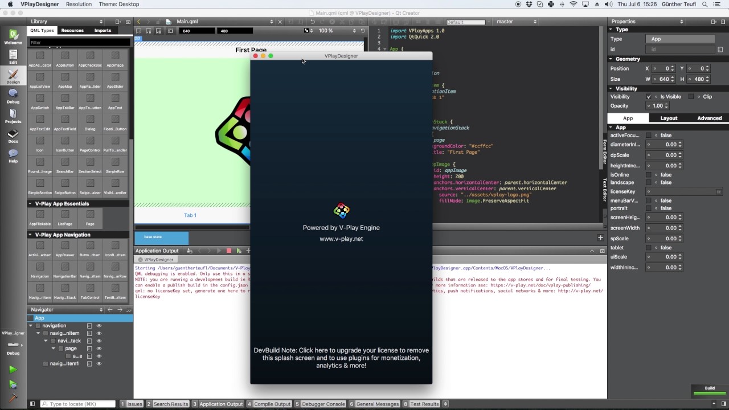Click the green Run button
729x410 pixels.
[13, 370]
